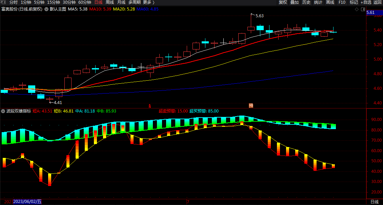Expand the 更多 period options
Image resolution: width=383 pixels, height=205 pixels.
(x=148, y=2)
